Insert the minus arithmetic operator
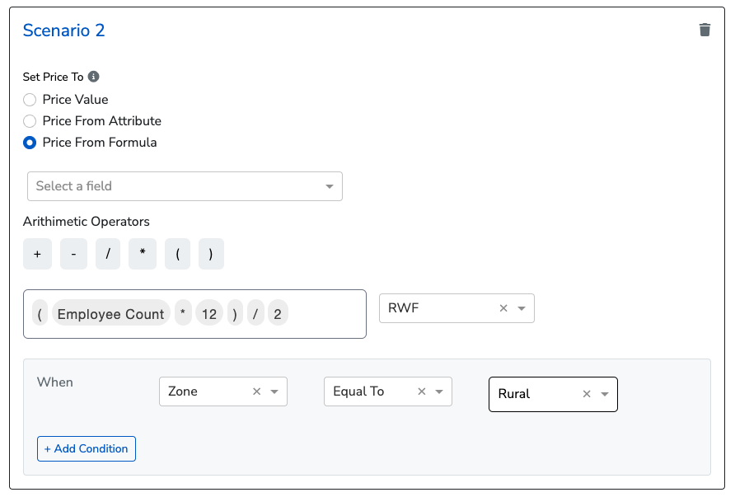Viewport: 735px width, 497px height. [73, 255]
